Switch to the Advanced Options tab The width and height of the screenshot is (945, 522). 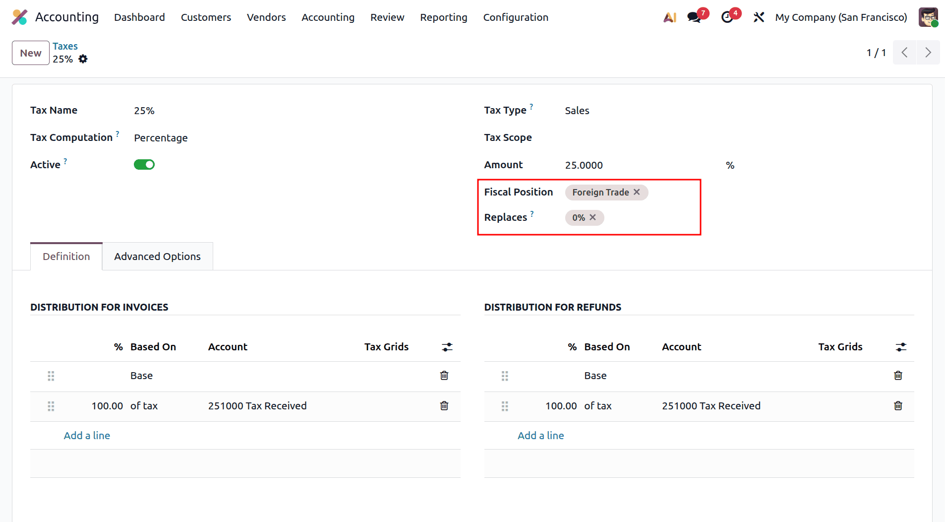point(158,257)
